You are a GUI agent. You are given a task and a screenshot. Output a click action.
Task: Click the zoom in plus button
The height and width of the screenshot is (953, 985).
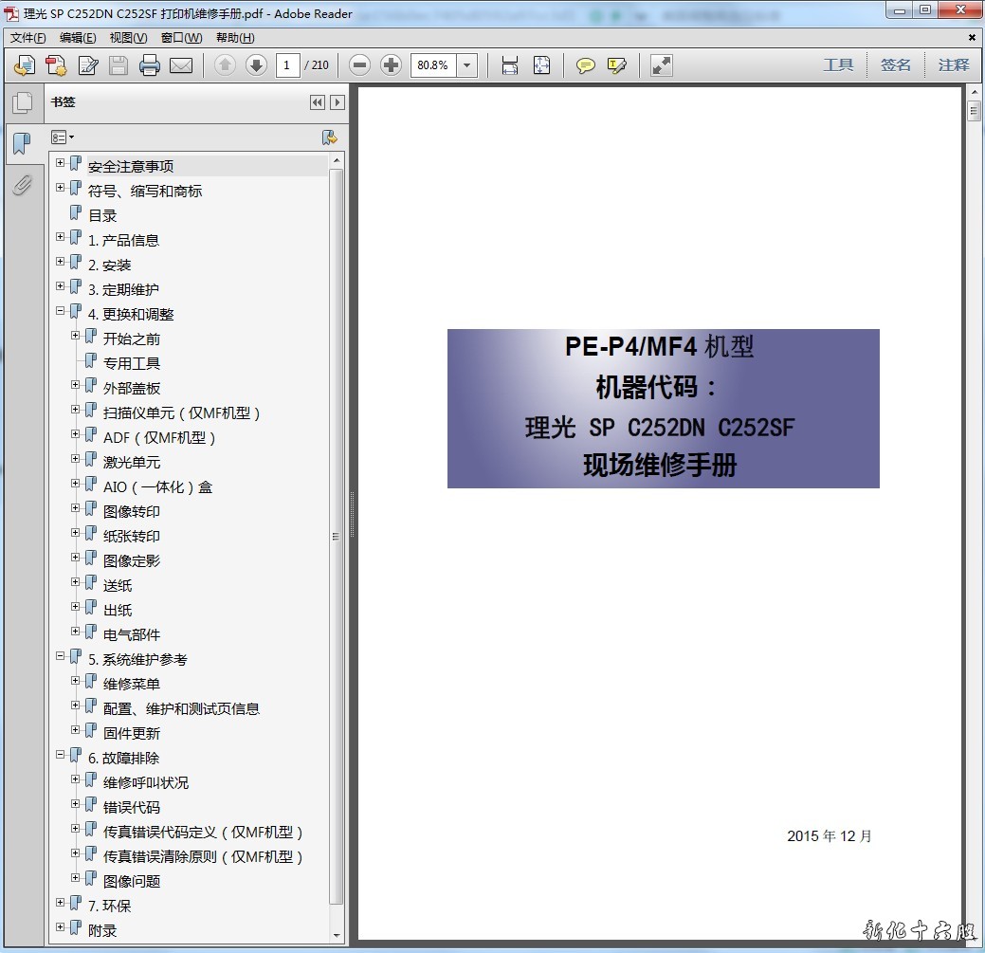tap(391, 65)
